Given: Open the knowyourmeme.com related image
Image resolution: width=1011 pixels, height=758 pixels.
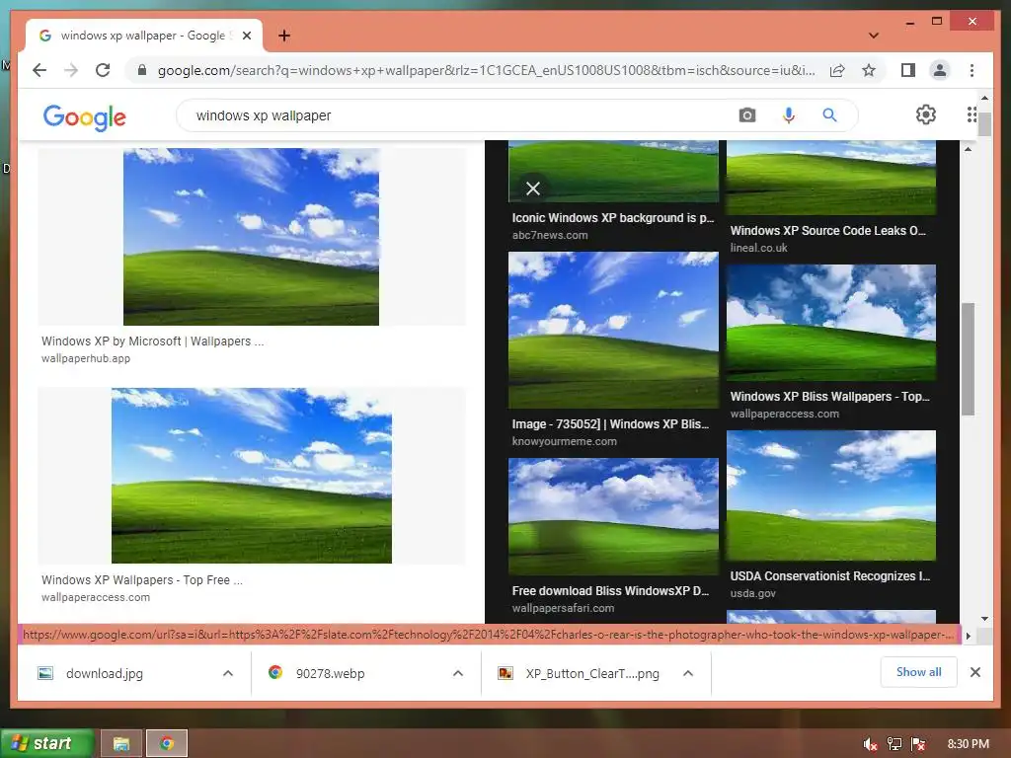Looking at the screenshot, I should click(613, 330).
